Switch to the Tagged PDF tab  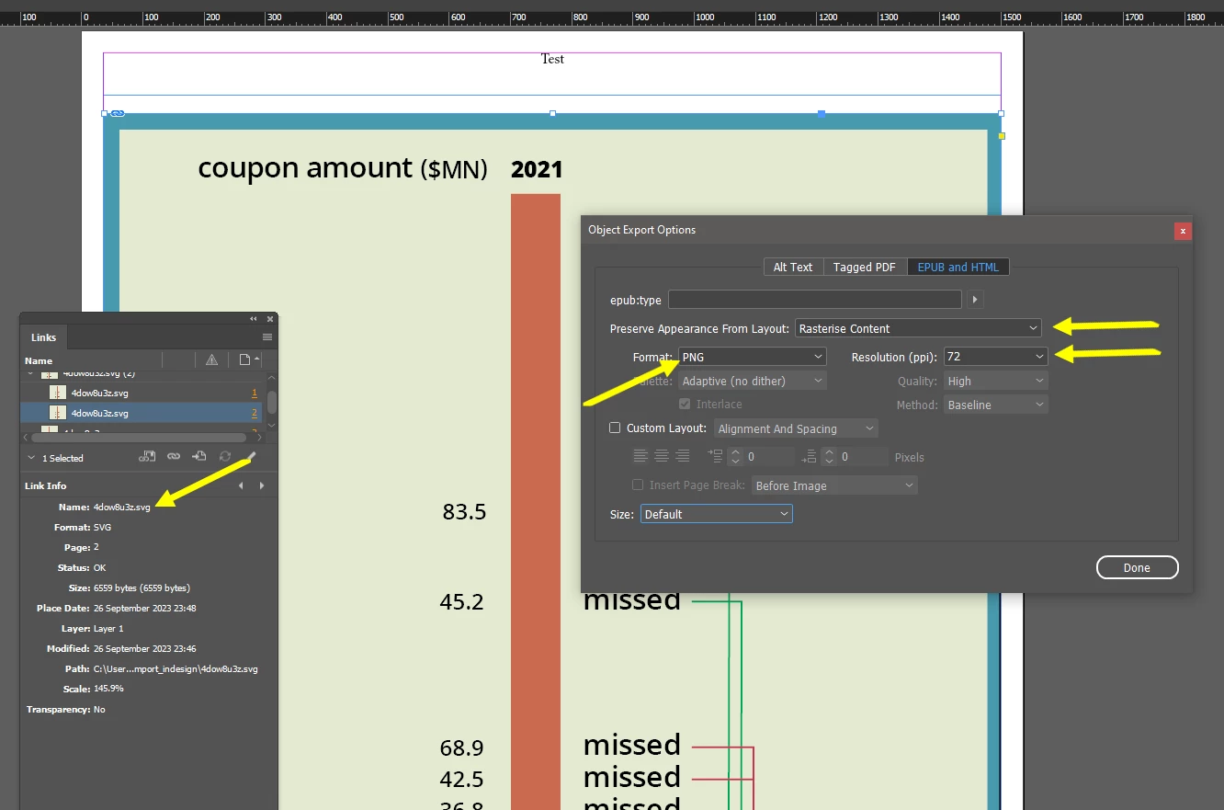pyautogui.click(x=865, y=267)
